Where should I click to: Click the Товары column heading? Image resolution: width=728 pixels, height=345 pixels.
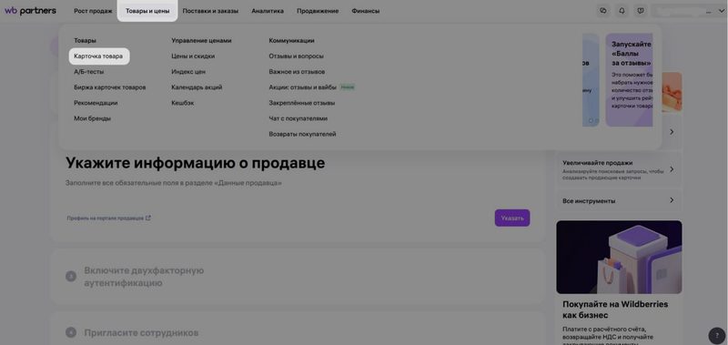[x=85, y=41]
